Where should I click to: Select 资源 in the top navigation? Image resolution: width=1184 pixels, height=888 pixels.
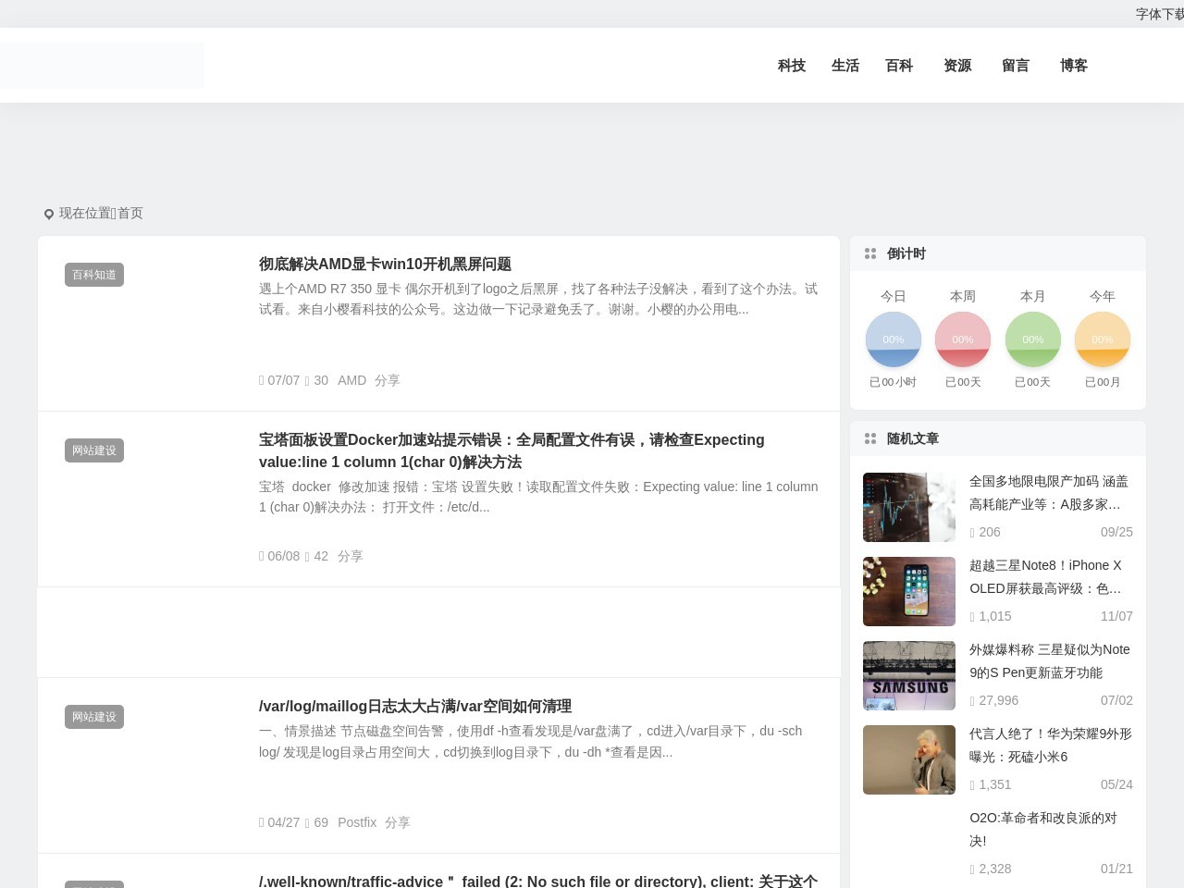[x=957, y=66]
